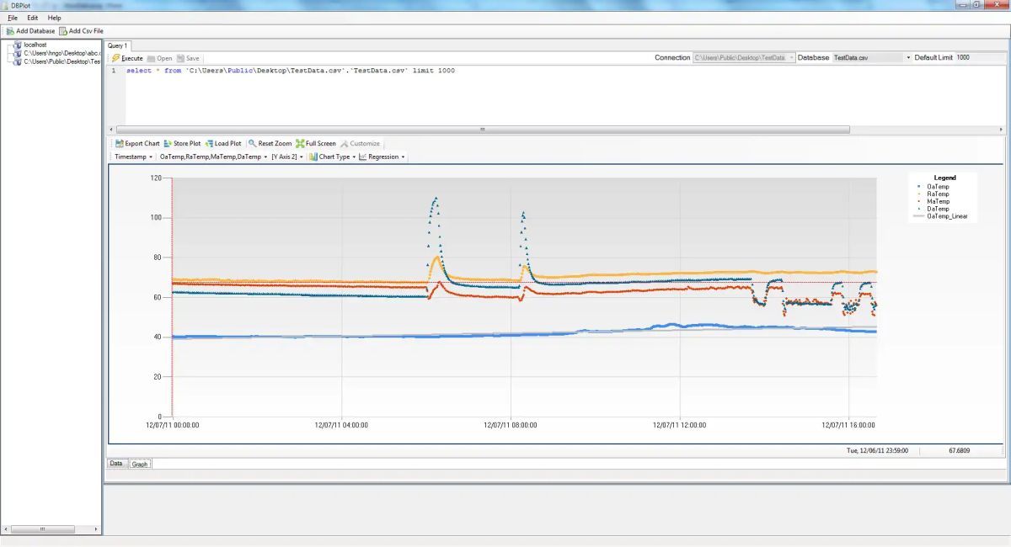1011x547 pixels.
Task: Reset Zoom on the chart
Action: (270, 143)
